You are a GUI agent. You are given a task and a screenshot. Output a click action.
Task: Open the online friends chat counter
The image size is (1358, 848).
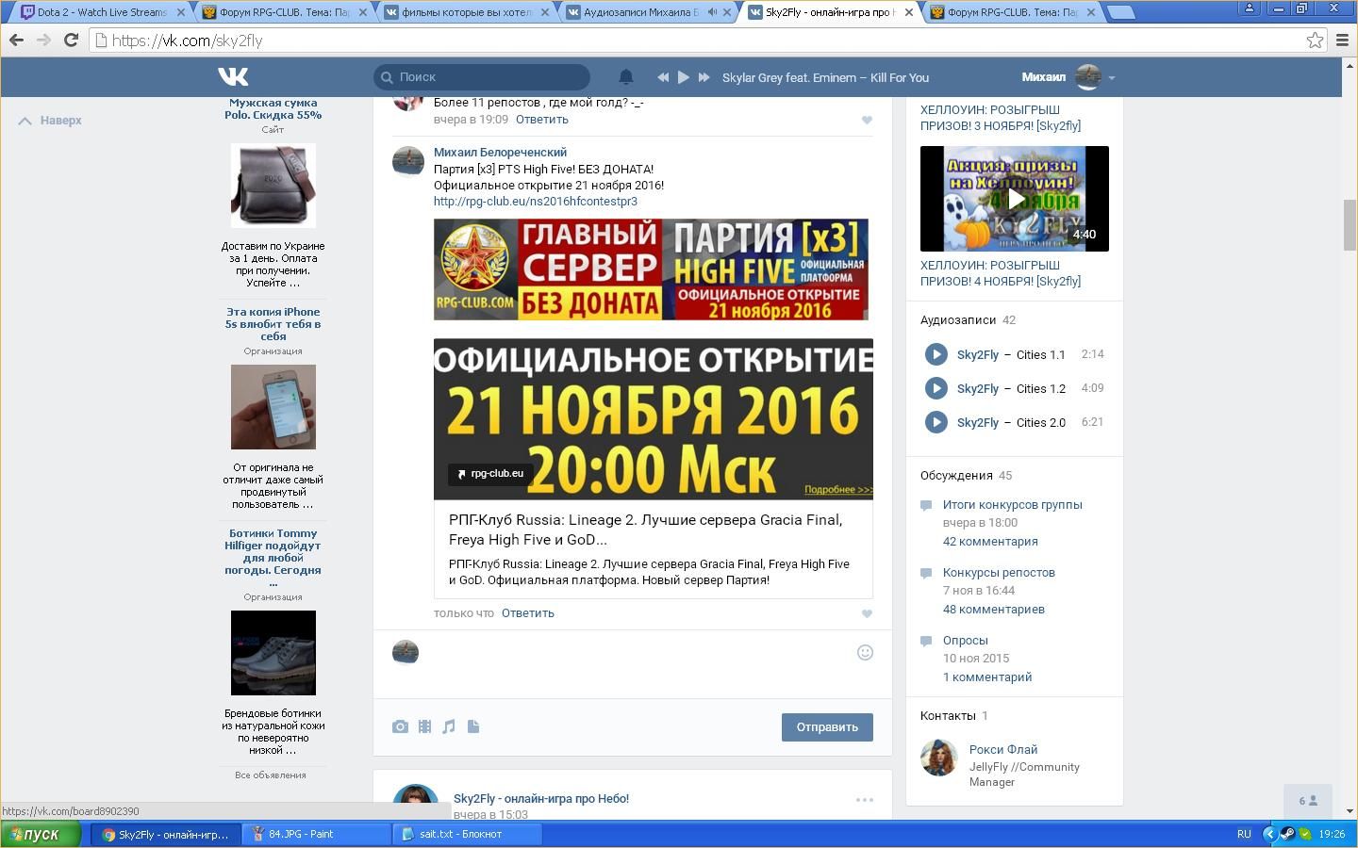coord(1308,801)
